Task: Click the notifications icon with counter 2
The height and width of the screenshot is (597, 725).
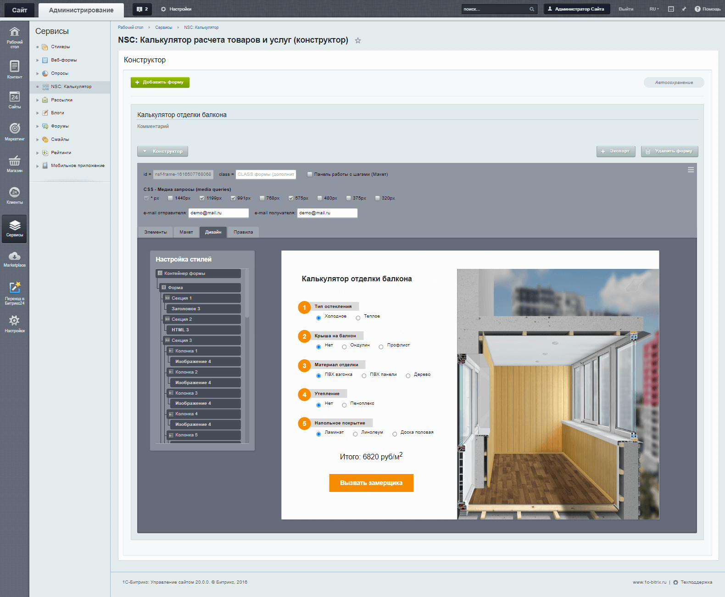Action: 142,9
